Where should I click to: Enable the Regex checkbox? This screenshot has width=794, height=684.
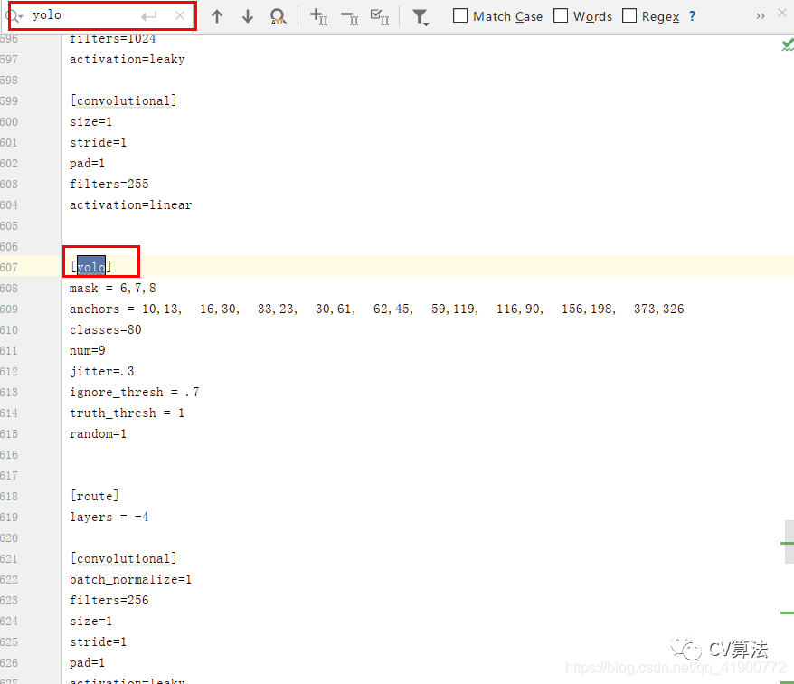pos(629,15)
